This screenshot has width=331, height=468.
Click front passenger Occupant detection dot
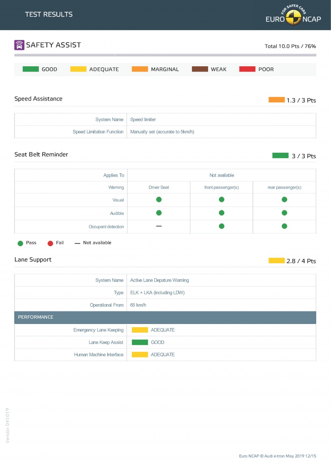pos(221,226)
